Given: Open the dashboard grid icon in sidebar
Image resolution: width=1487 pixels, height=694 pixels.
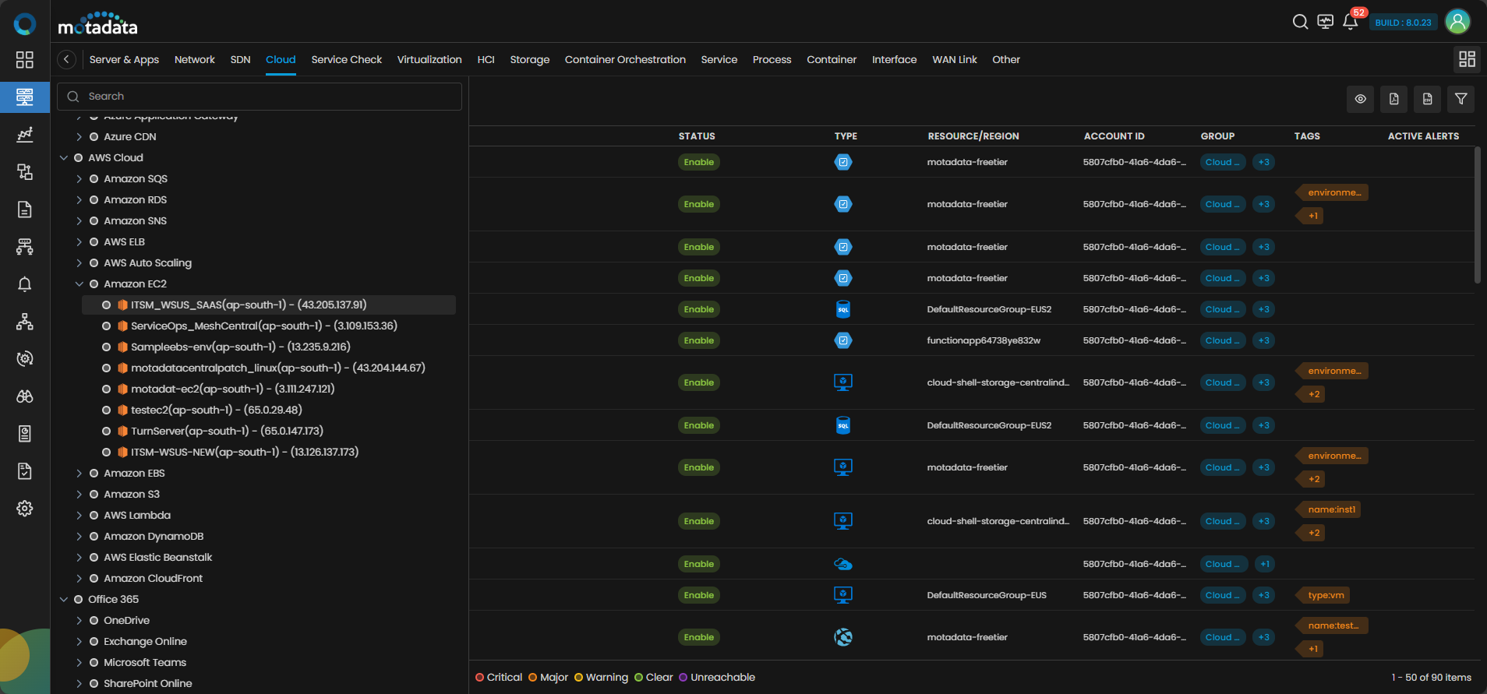Looking at the screenshot, I should (25, 60).
